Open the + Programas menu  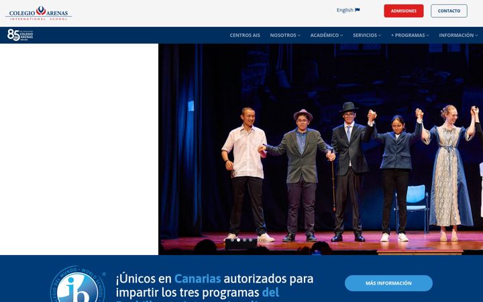point(410,35)
